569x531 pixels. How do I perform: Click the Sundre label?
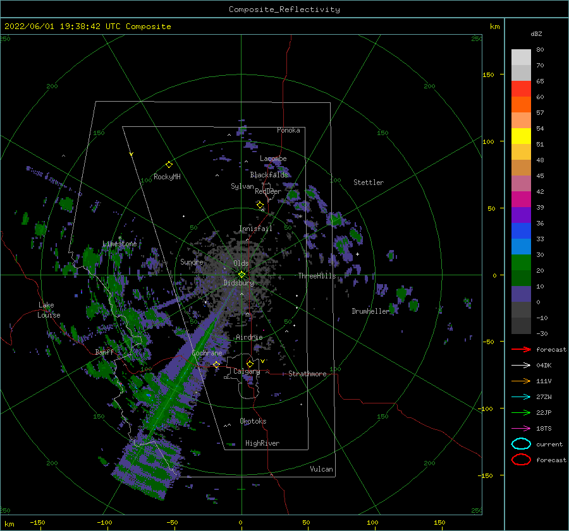192,262
